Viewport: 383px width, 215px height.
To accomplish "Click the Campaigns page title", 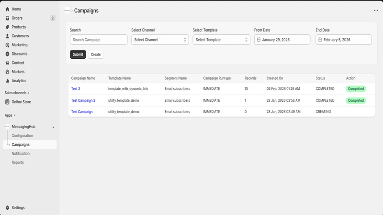I will (x=86, y=11).
